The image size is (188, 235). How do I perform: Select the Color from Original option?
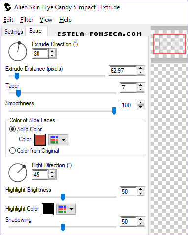point(34,151)
